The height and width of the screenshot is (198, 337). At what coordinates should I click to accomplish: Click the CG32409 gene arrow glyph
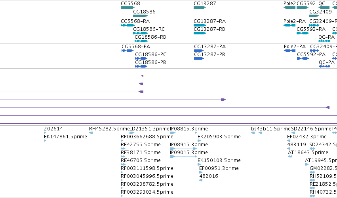coord(314,16)
